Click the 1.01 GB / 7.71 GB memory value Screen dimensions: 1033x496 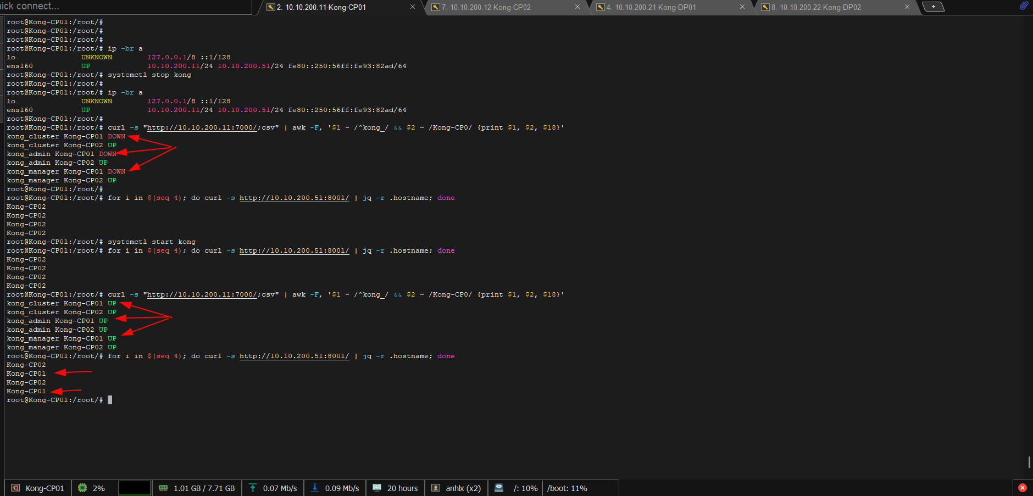(204, 488)
